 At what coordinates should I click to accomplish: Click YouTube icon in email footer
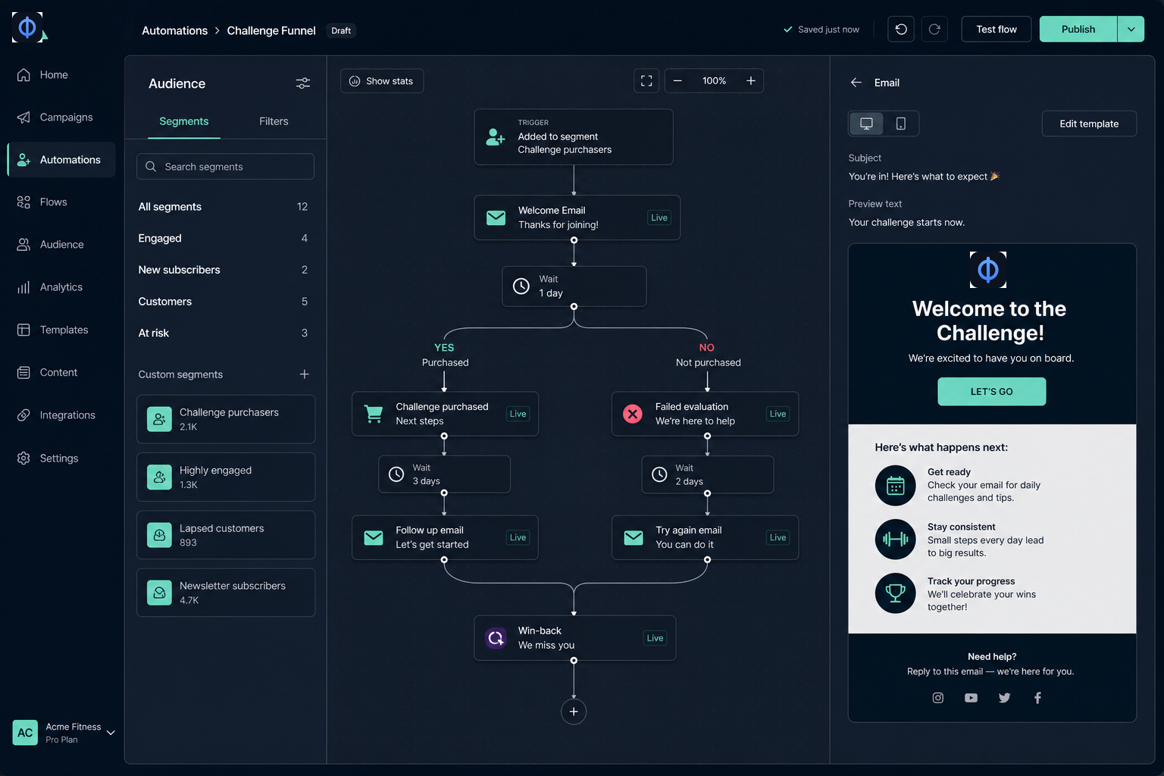point(971,698)
